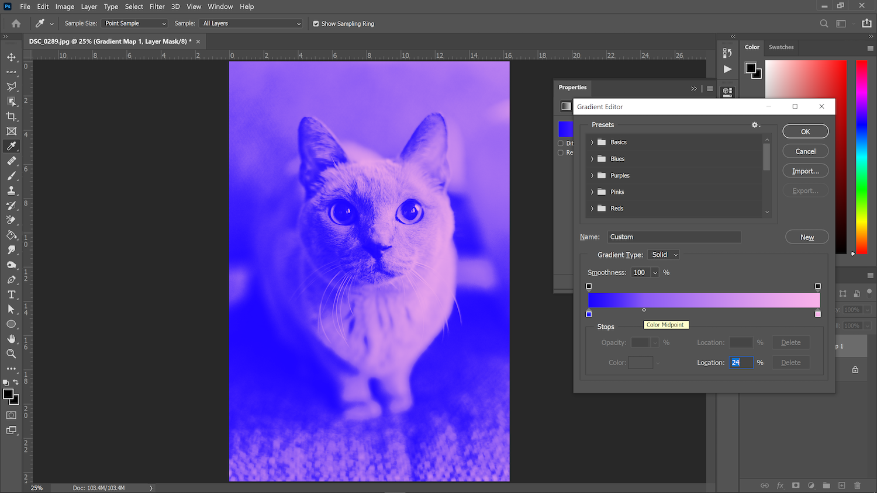Viewport: 877px width, 493px height.
Task: Select the Ellipse shape tool
Action: point(11,324)
